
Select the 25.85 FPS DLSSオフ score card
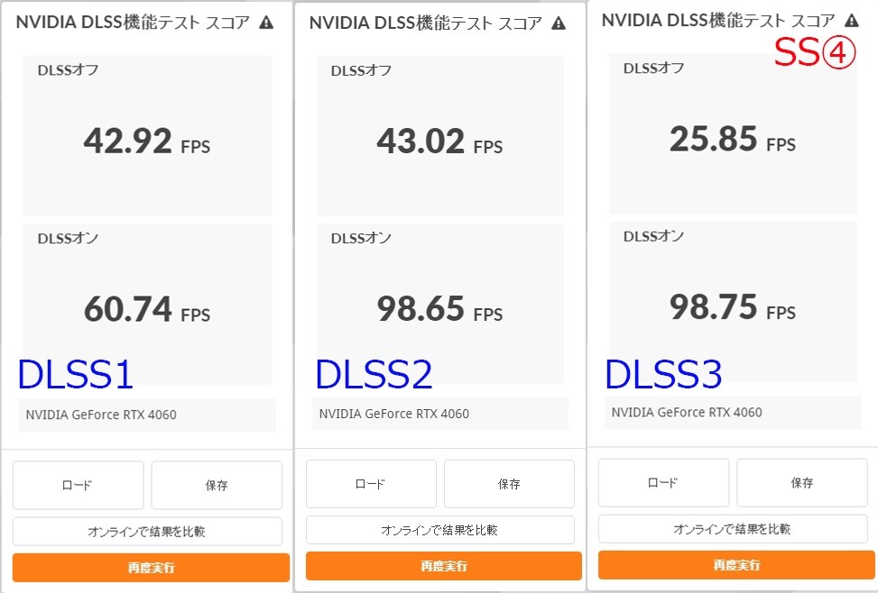732,133
